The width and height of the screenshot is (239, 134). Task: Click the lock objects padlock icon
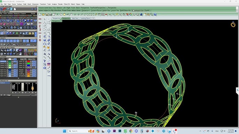coord(124,15)
